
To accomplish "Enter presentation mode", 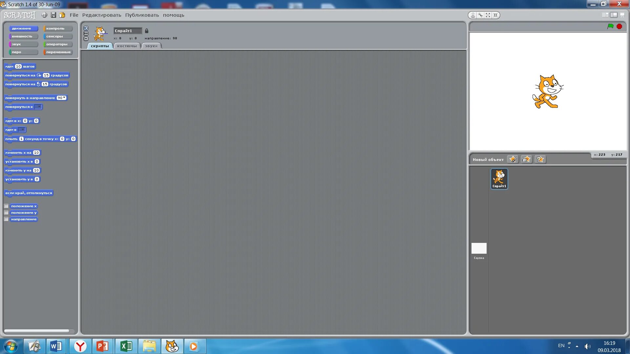I will click(622, 15).
